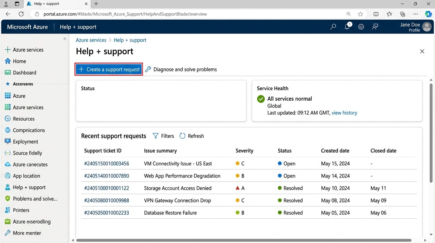
Task: Click All services normal status text
Action: [290, 99]
